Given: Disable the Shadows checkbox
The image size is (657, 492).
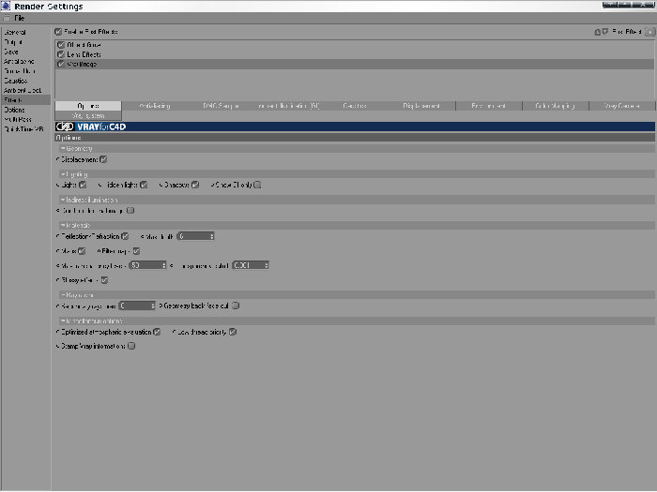Looking at the screenshot, I should pos(195,185).
